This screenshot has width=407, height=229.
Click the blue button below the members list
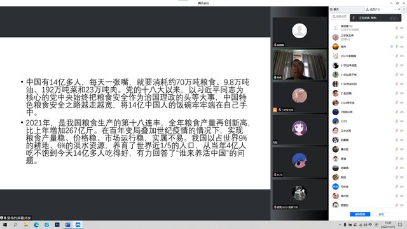[360, 214]
